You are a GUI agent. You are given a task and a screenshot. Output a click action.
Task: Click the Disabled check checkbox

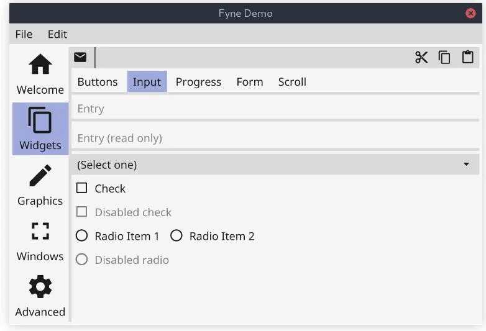[x=81, y=212]
